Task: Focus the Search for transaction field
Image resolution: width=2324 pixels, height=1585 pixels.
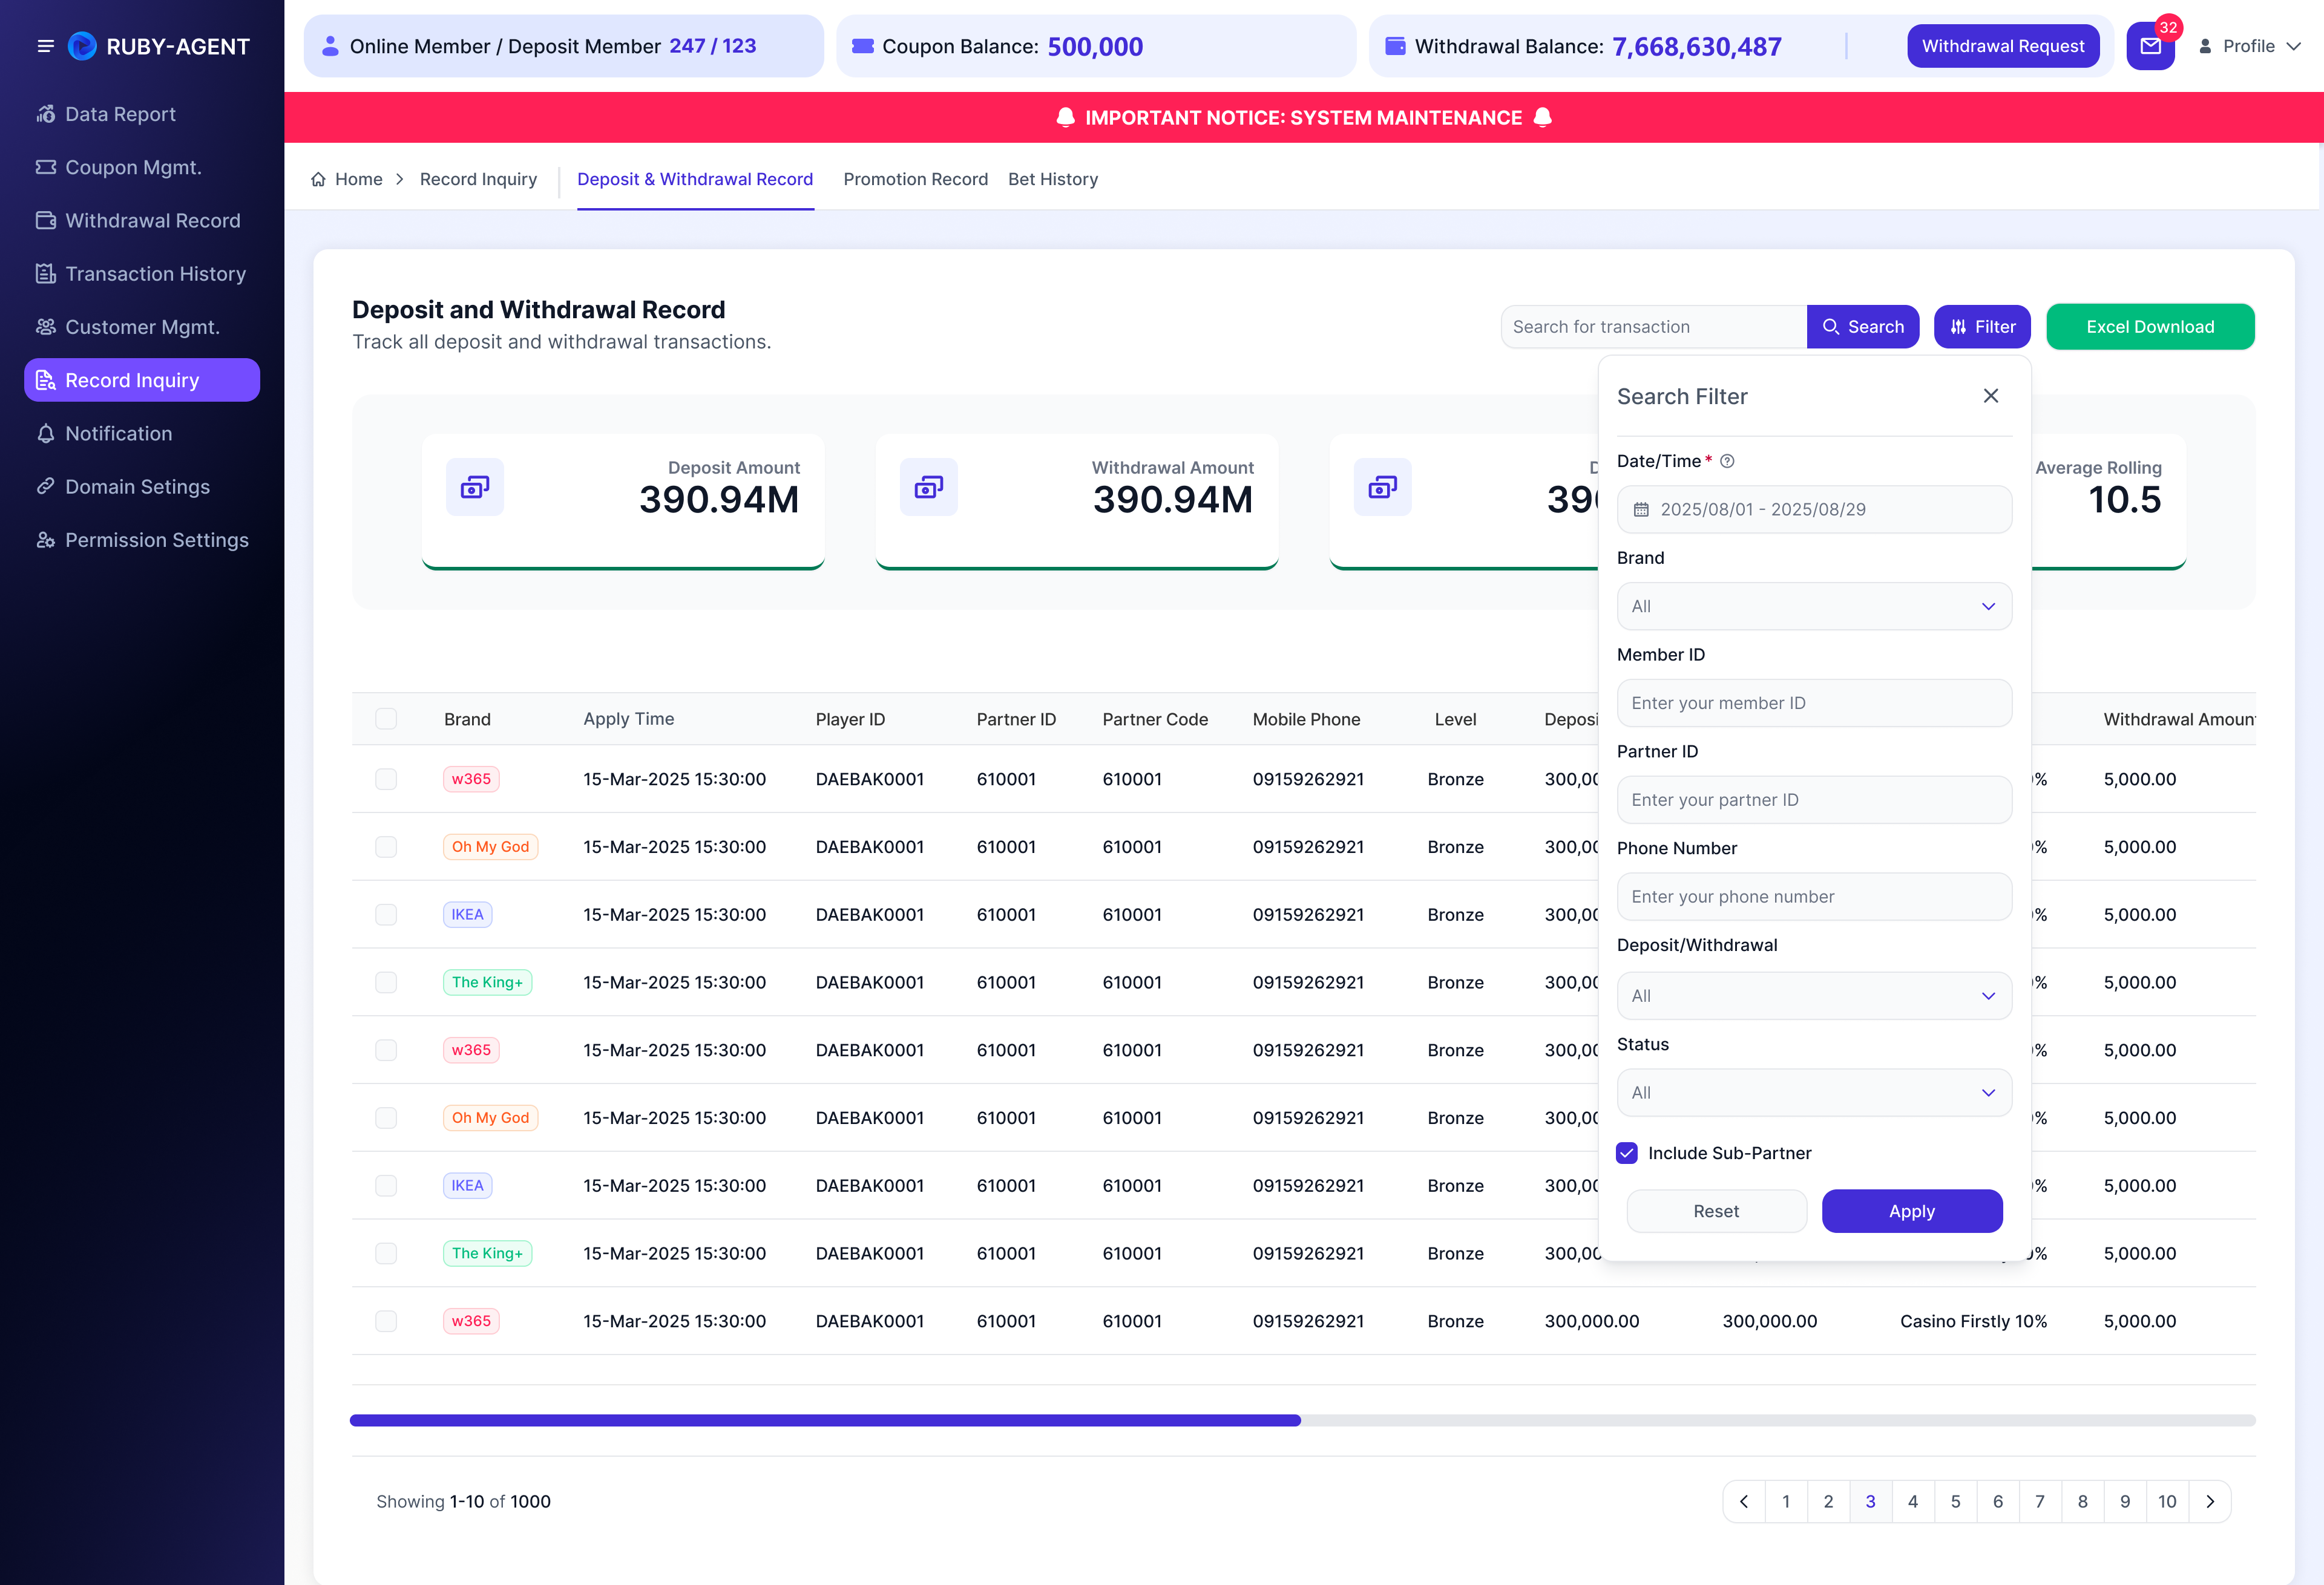Action: click(x=1653, y=327)
